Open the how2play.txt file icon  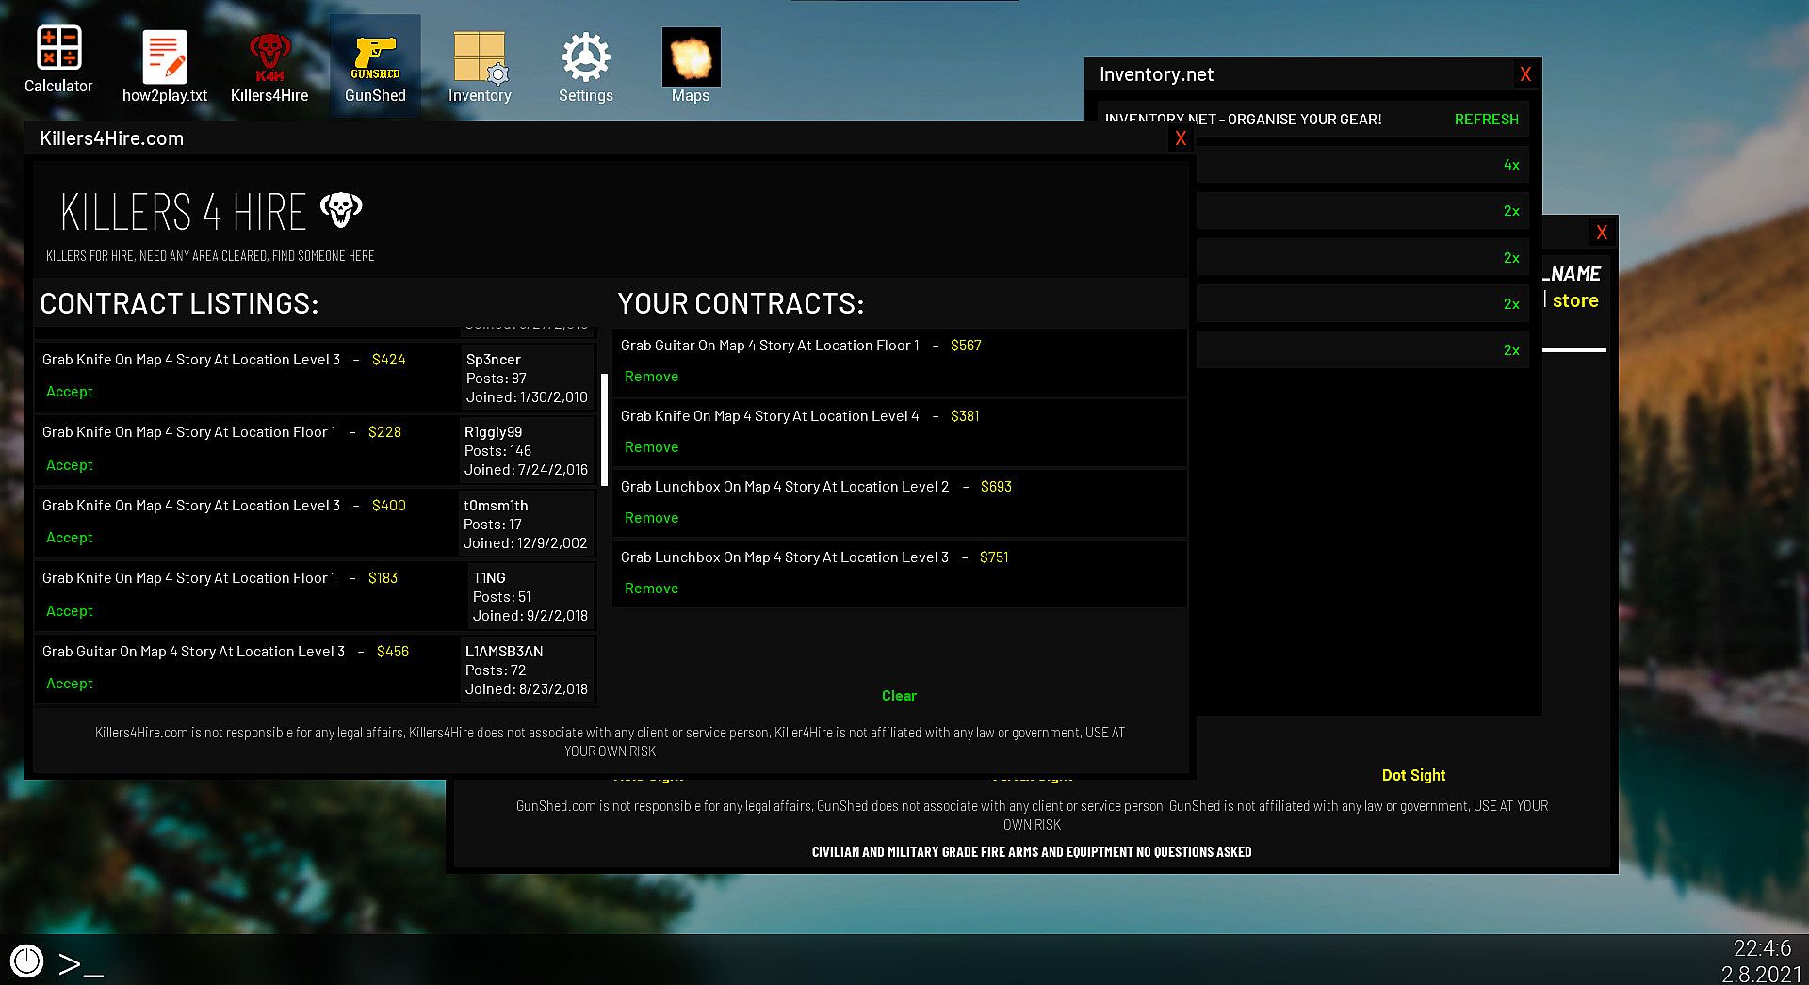pyautogui.click(x=165, y=66)
